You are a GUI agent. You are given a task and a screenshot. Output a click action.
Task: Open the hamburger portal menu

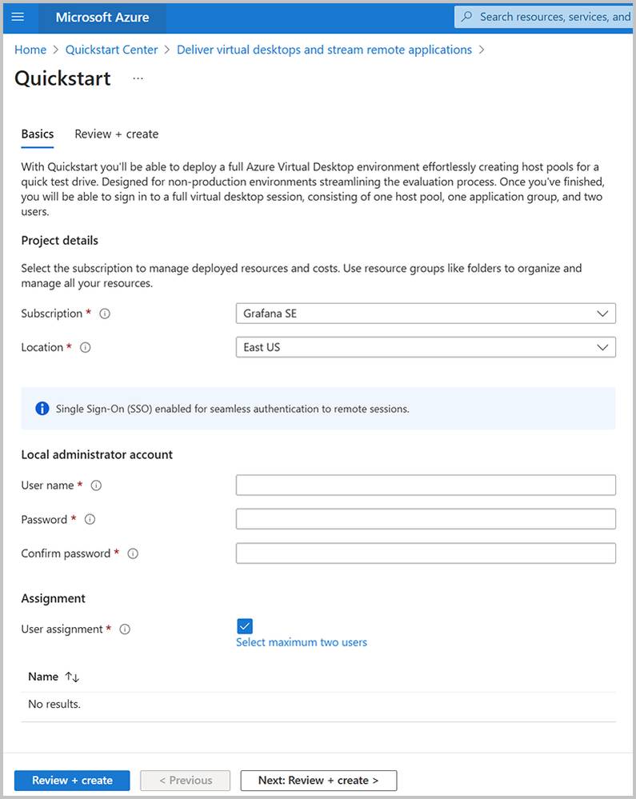click(18, 17)
